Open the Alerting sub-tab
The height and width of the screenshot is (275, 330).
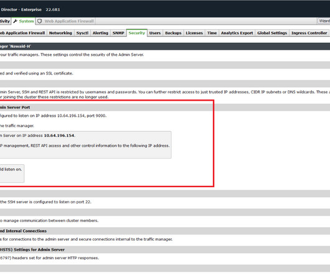point(100,33)
